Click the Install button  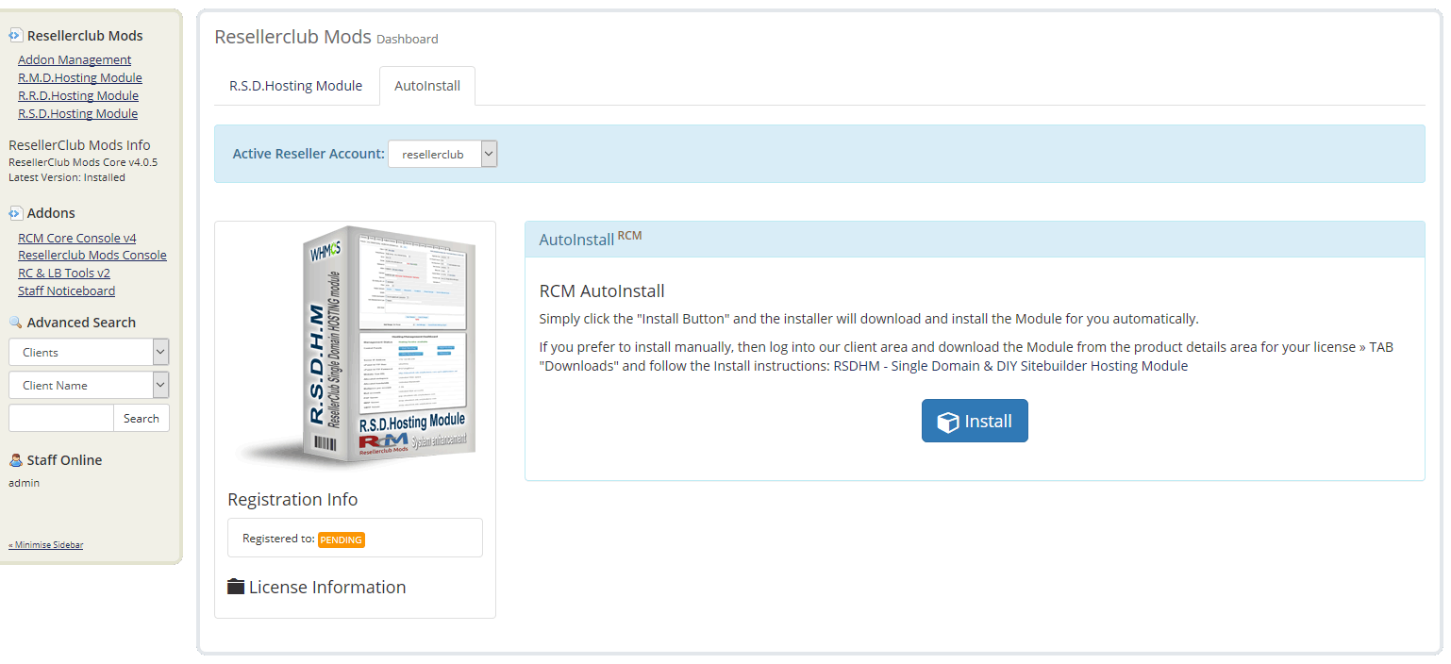(975, 421)
